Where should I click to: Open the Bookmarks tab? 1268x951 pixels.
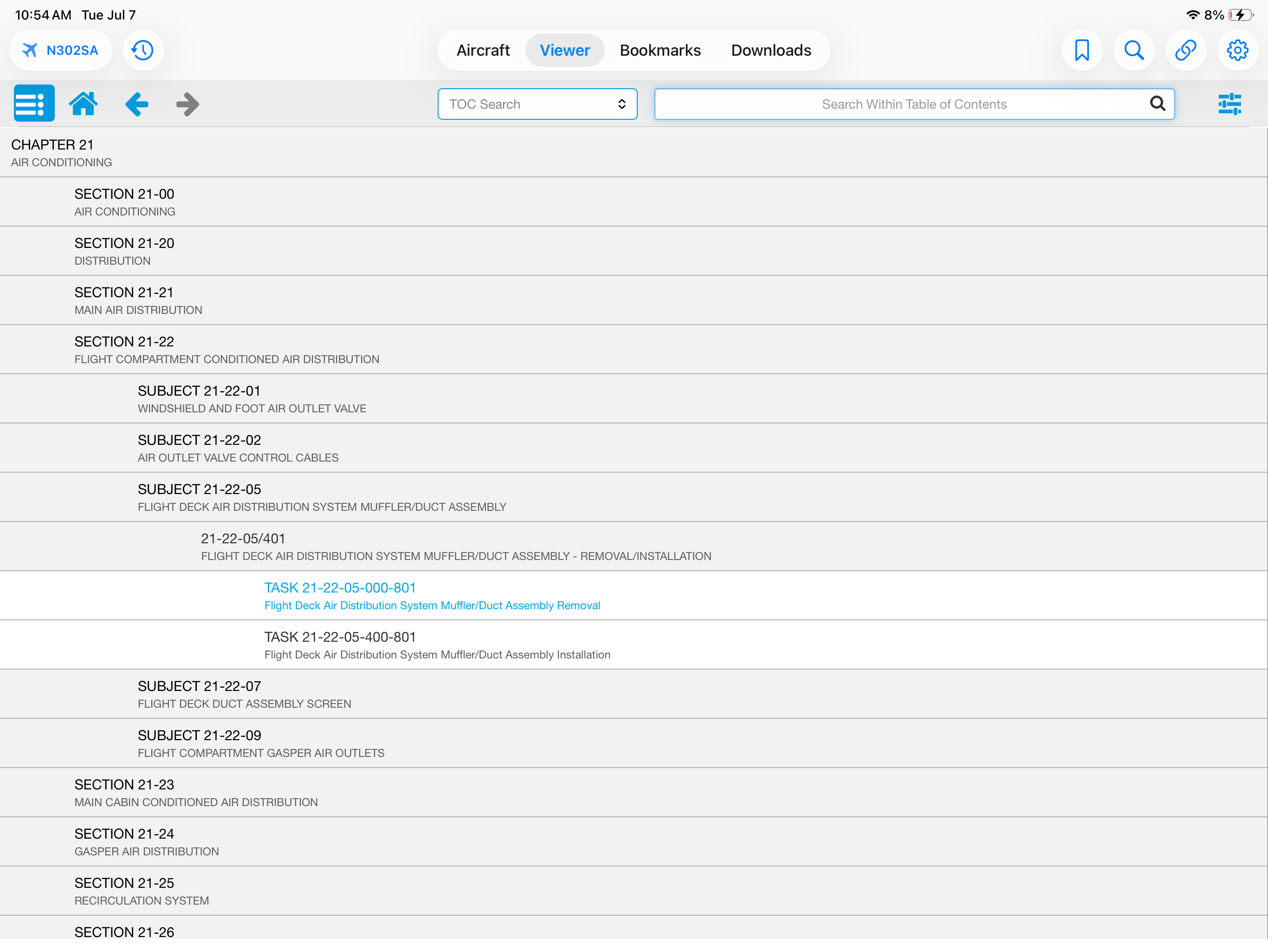660,51
